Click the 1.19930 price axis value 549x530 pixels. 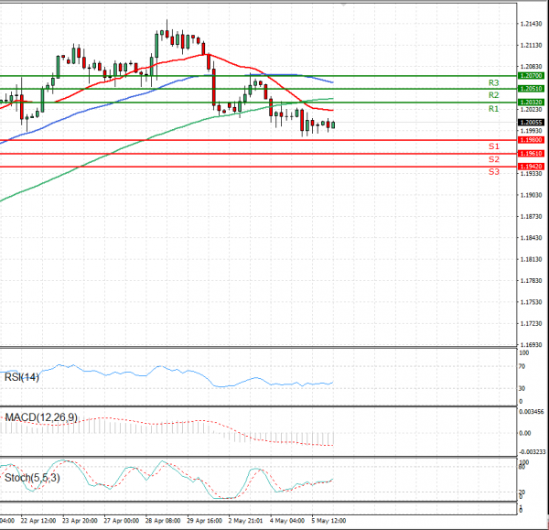pos(531,131)
